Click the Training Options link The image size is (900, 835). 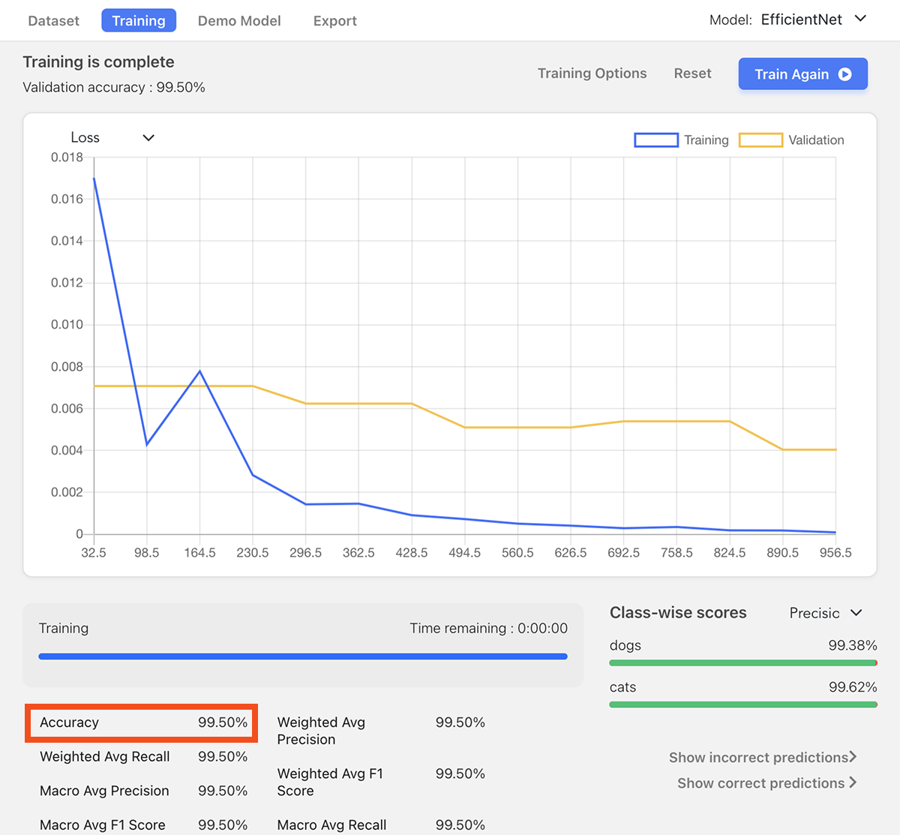(x=592, y=74)
